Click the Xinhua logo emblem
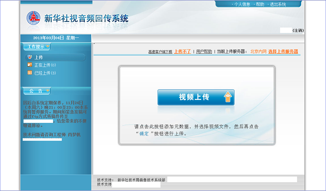The height and width of the screenshot is (191, 326). tap(33, 18)
